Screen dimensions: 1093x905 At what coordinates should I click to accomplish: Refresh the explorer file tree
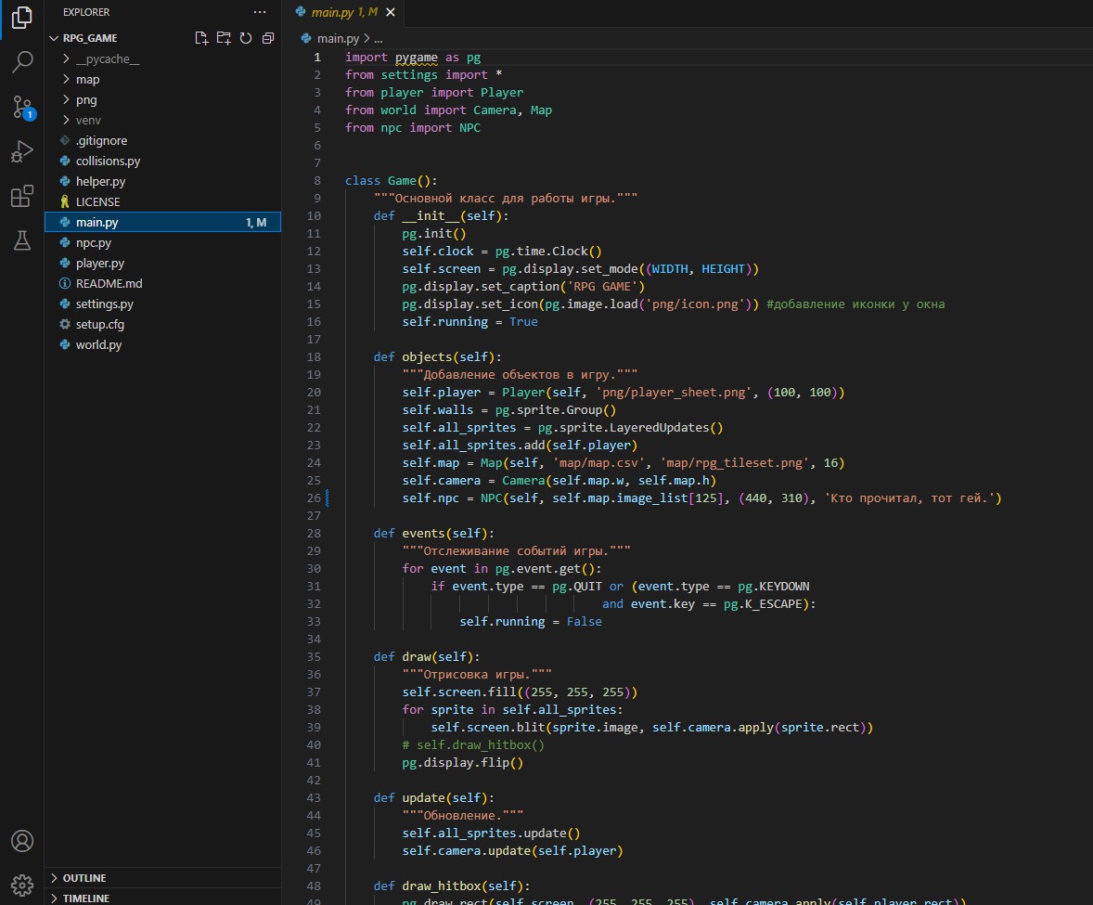coord(246,38)
